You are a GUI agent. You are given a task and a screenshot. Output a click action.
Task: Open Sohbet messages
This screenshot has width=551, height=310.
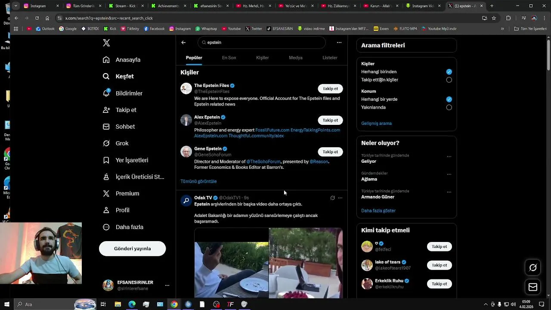click(119, 127)
